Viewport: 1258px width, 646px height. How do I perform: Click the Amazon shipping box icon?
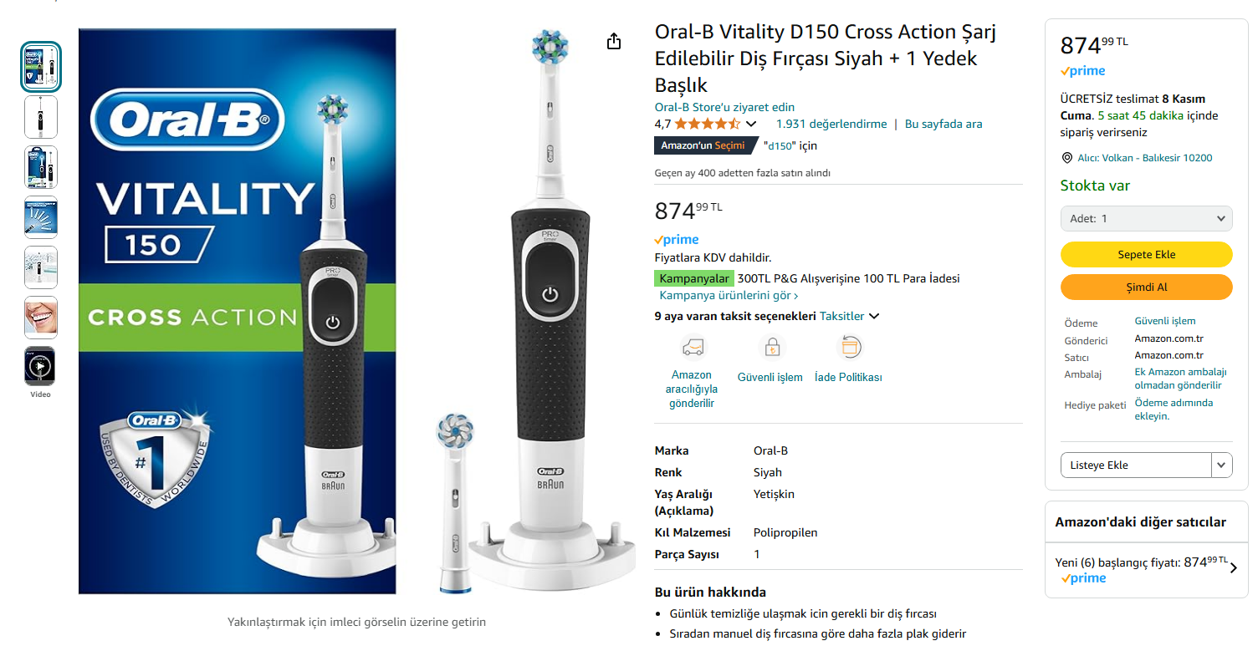[x=692, y=346]
